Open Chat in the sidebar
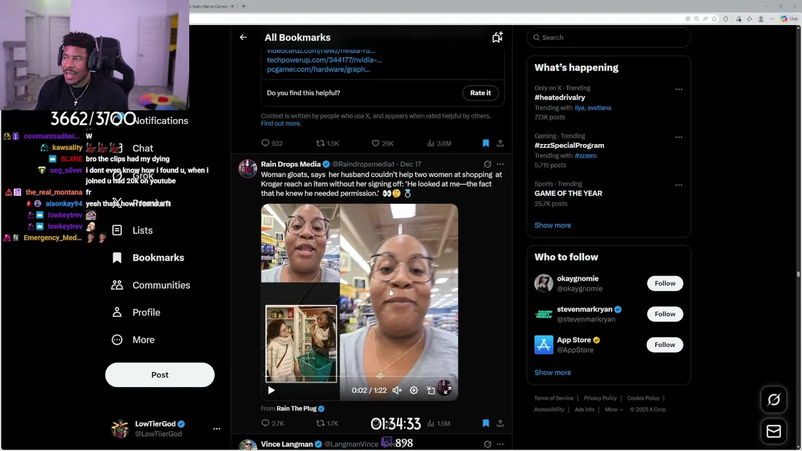This screenshot has width=802, height=451. (142, 148)
